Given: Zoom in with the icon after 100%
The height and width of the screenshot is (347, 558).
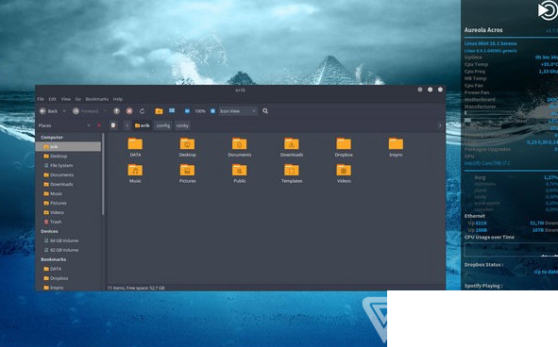Looking at the screenshot, I should (x=212, y=111).
